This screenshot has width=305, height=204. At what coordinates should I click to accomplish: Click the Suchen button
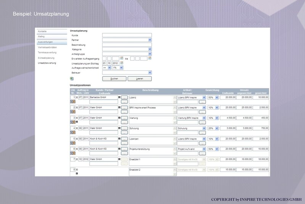tap(114, 79)
